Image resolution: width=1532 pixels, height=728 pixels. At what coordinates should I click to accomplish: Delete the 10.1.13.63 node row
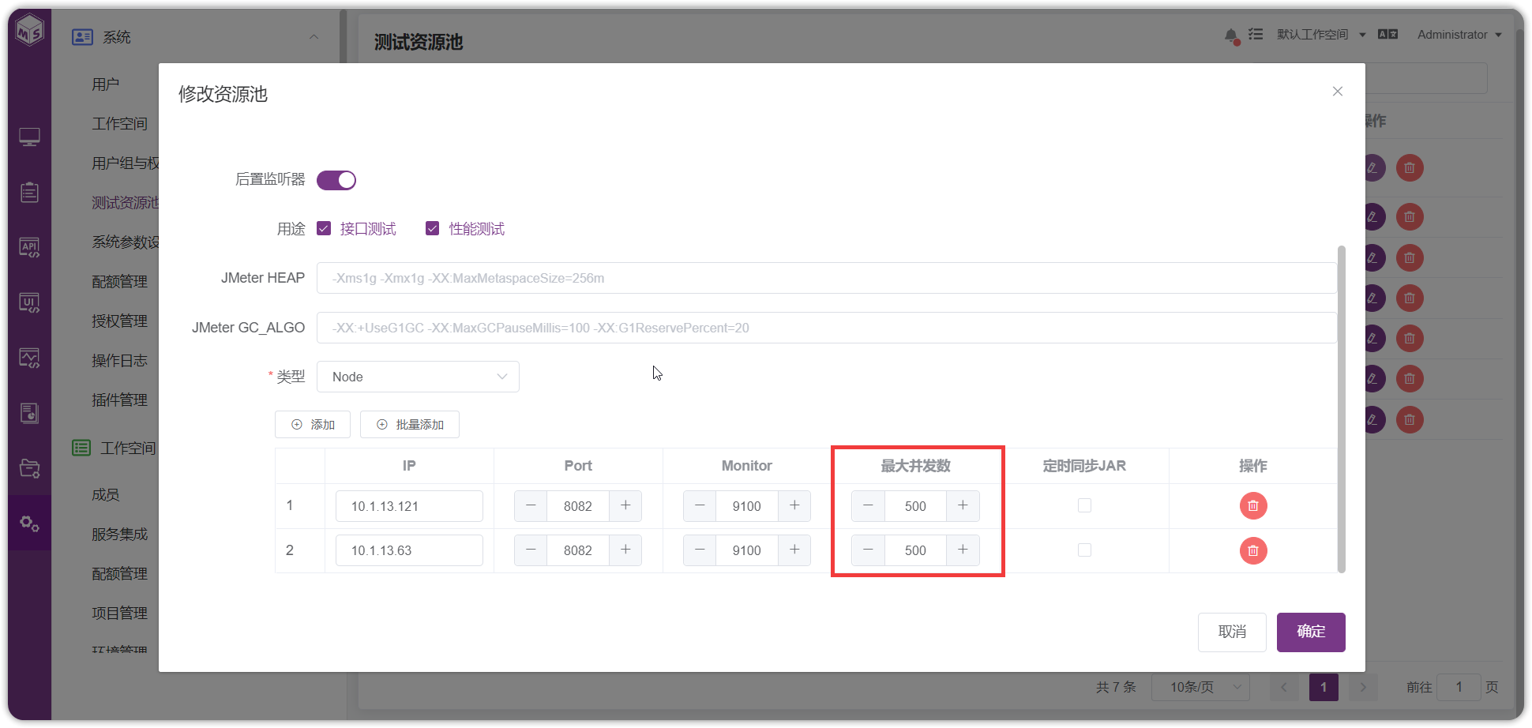[1253, 550]
